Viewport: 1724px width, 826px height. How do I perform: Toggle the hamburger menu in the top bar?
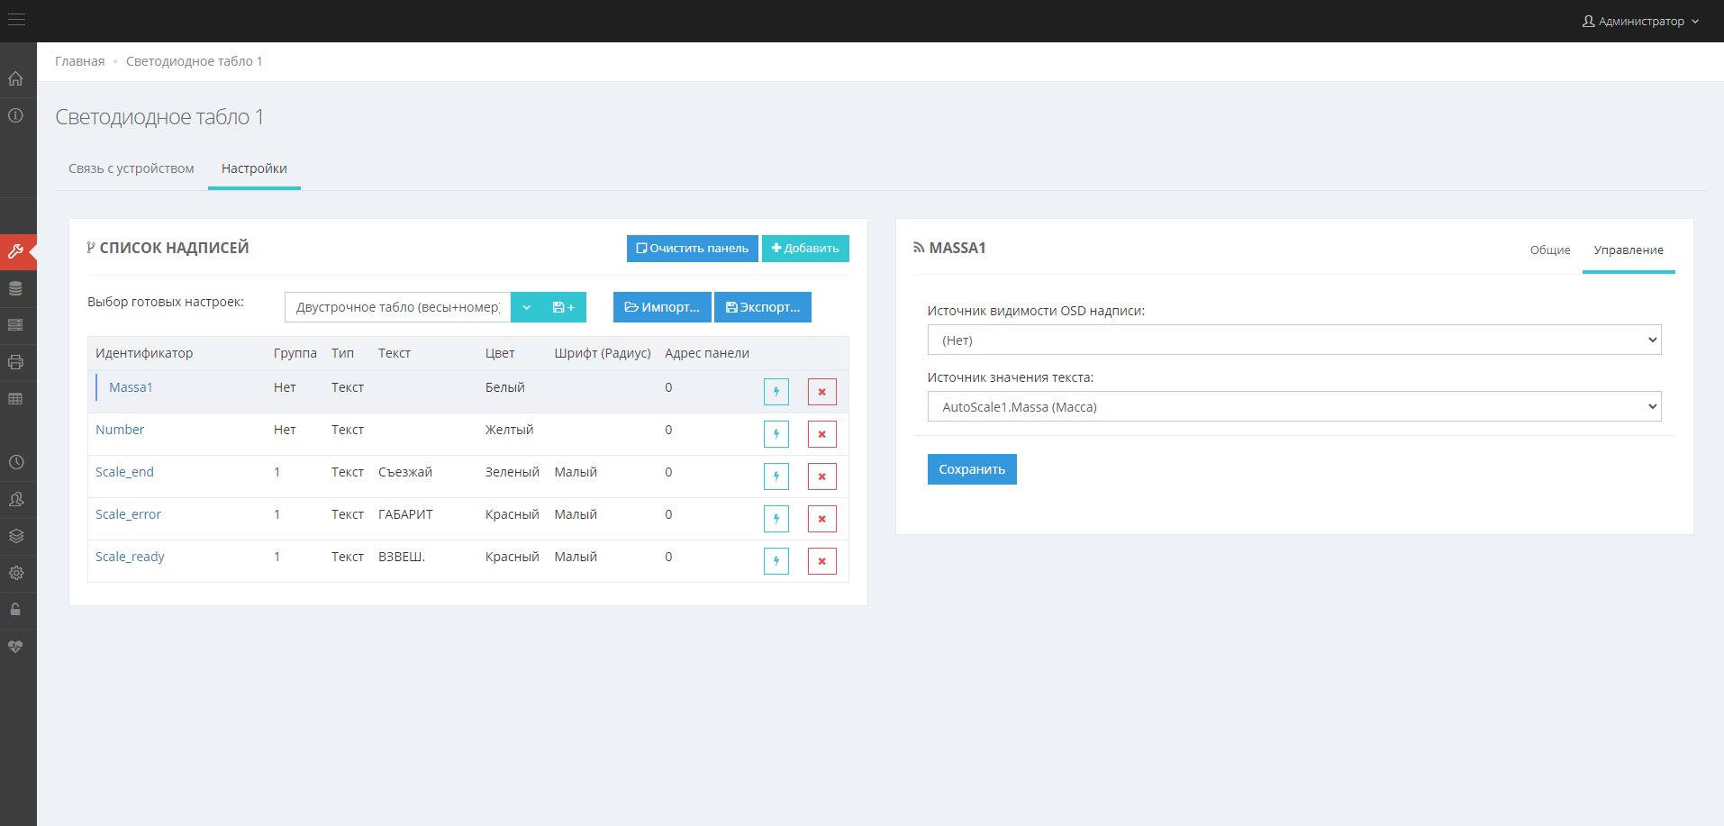pos(16,20)
